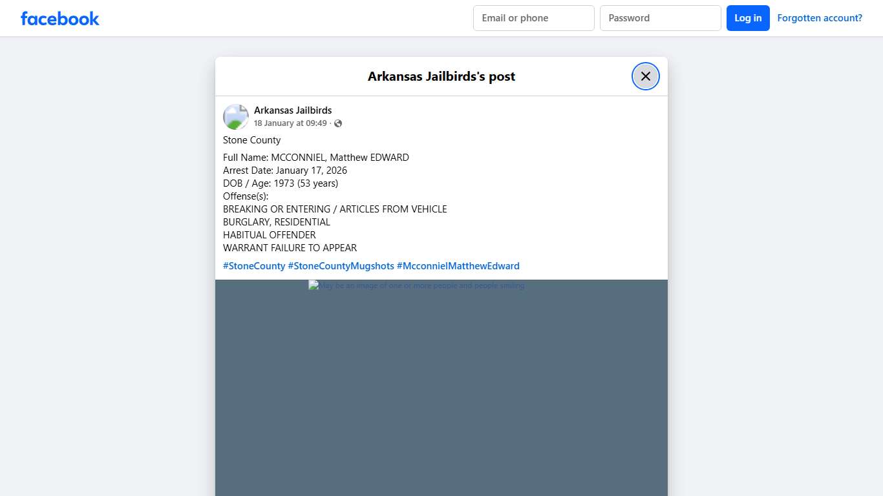Open the Arkansas Jailbirds profile picture
Screen dimensions: 883x496
coord(236,117)
